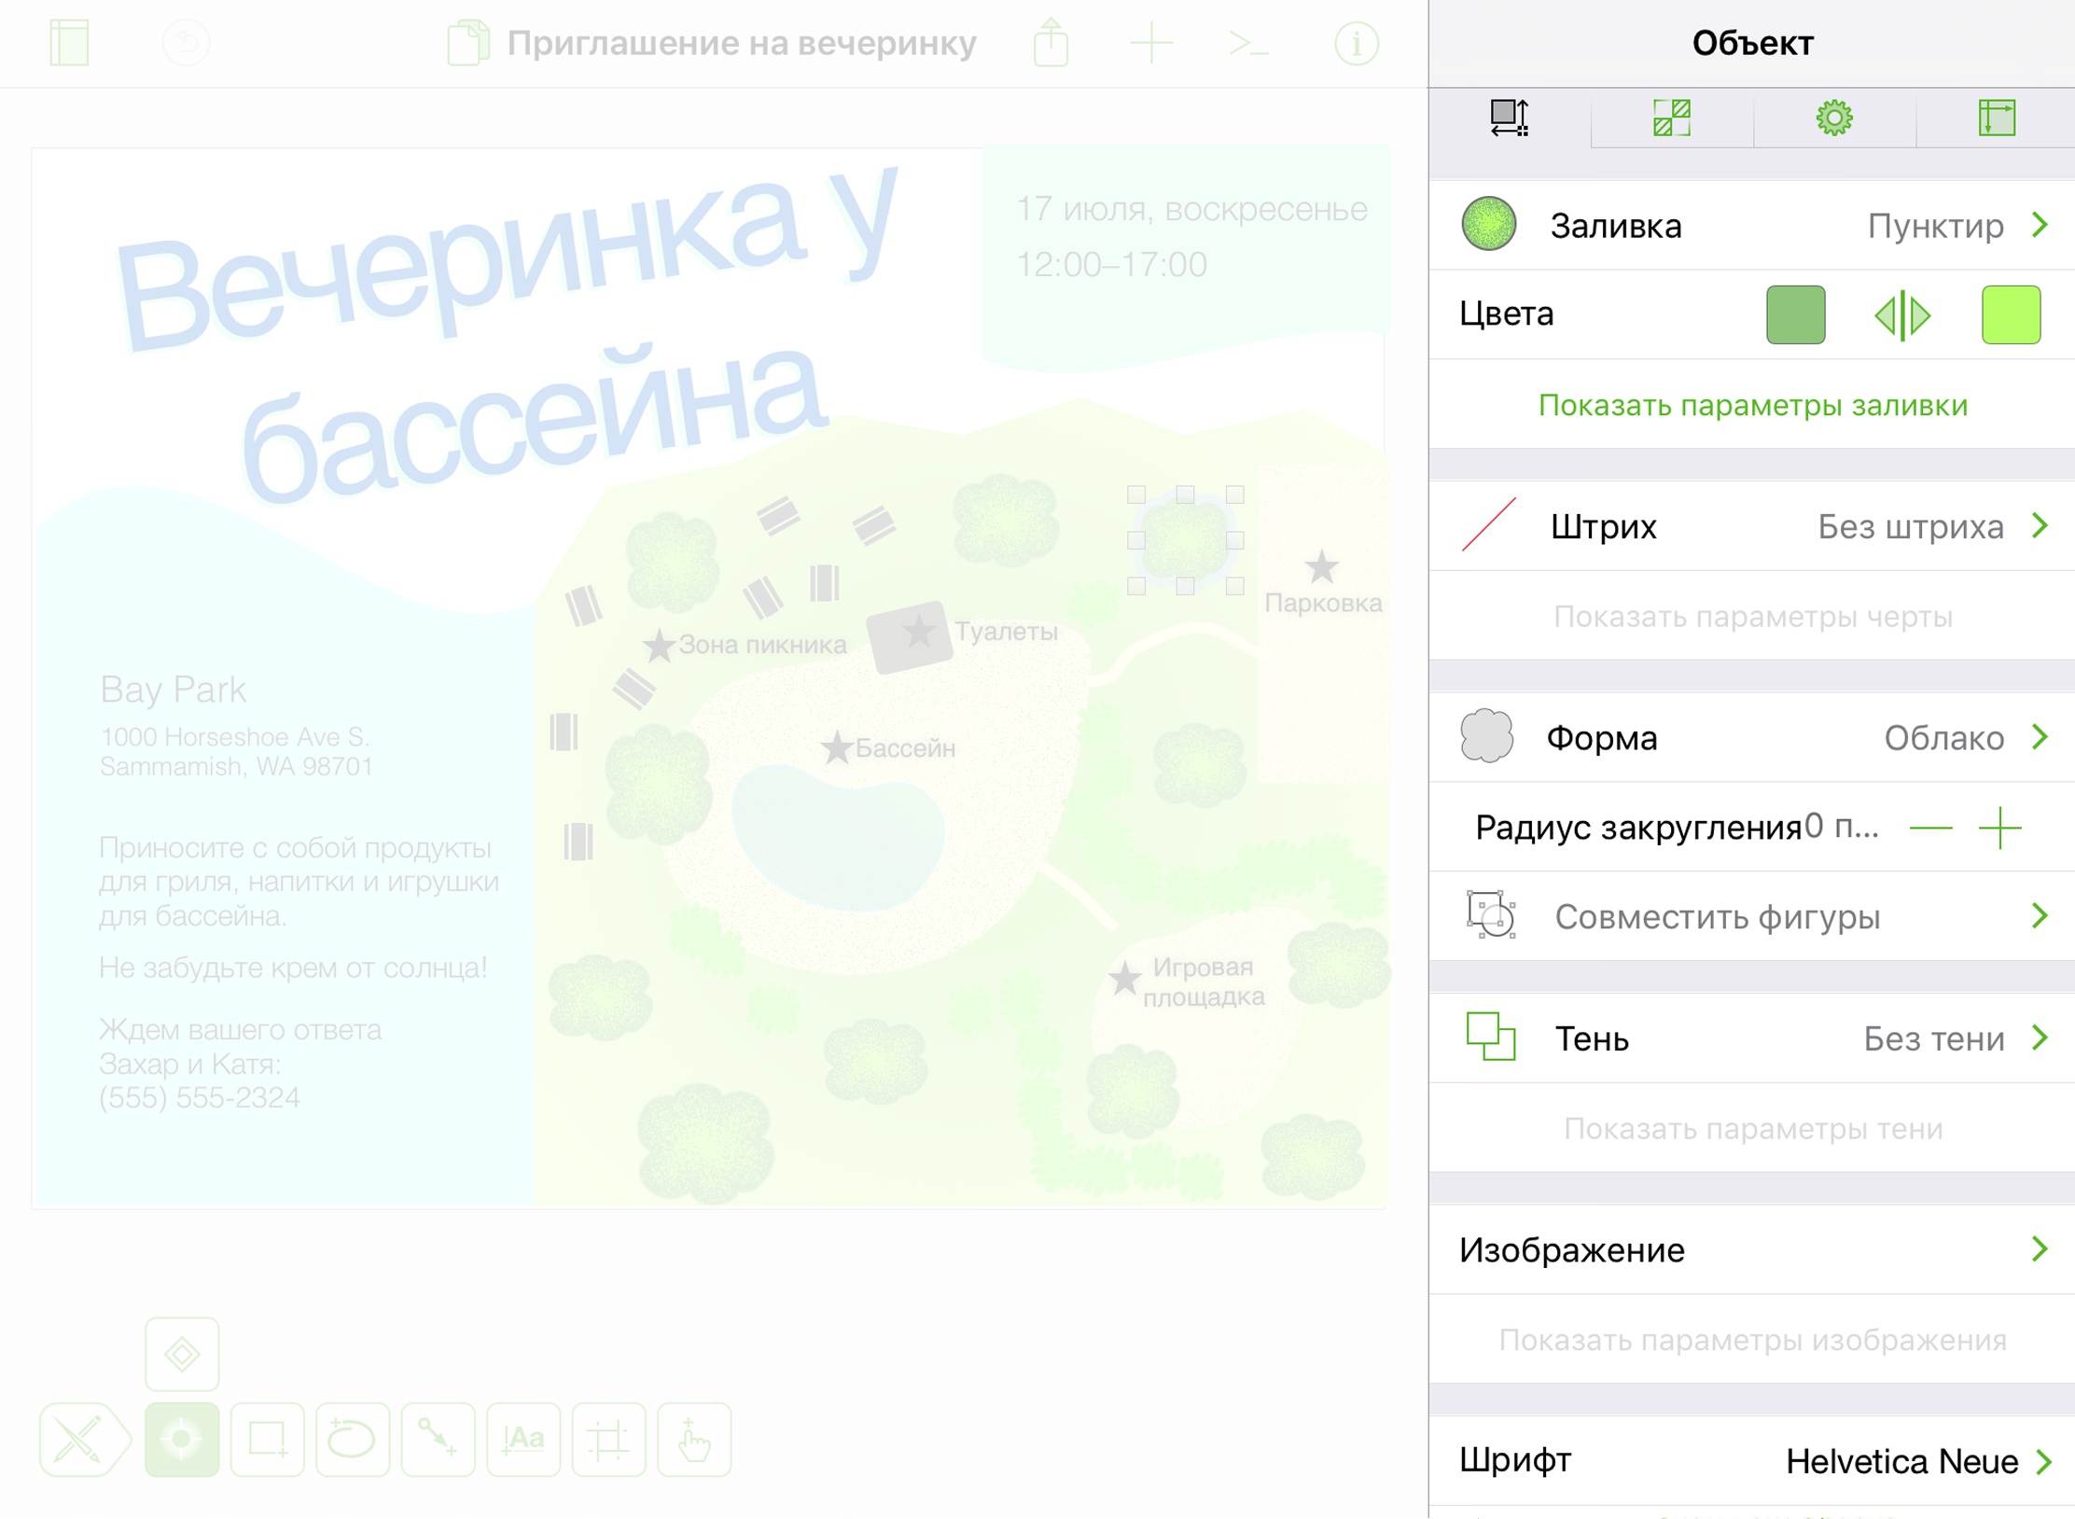Tap the dotted green fill preview circle

click(x=1488, y=224)
